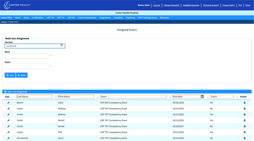The height and width of the screenshot is (141, 254).
Task: Expand the Exam filter dropdown
Action: click(x=166, y=97)
